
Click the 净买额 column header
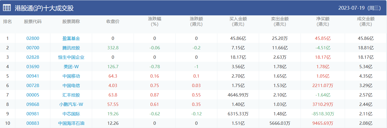tap(323, 22)
